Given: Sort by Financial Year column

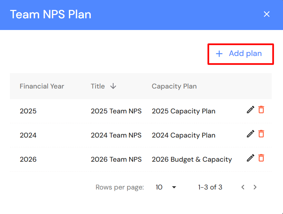Looking at the screenshot, I should pyautogui.click(x=42, y=86).
